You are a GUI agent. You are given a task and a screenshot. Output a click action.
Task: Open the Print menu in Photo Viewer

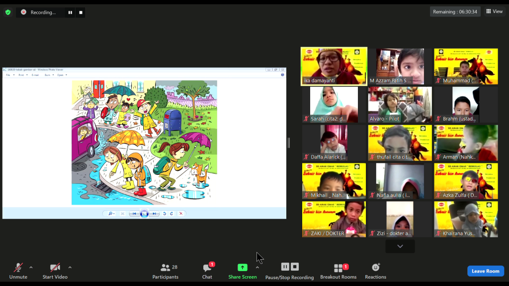click(x=21, y=75)
